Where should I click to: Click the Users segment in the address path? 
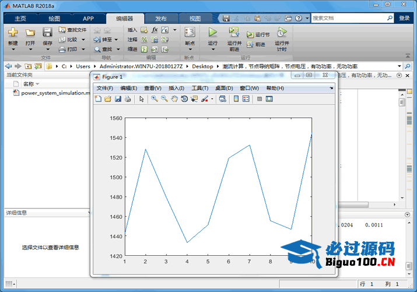pos(83,66)
